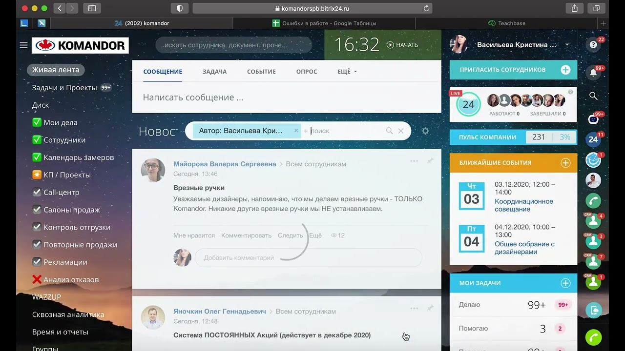Select the СООБЩЕНИЕ tab
The width and height of the screenshot is (625, 351).
click(x=163, y=72)
